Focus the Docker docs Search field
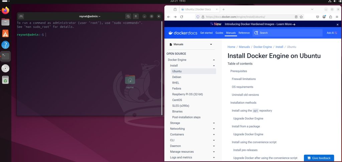Screen dimensions: 342x162 click(x=288, y=33)
